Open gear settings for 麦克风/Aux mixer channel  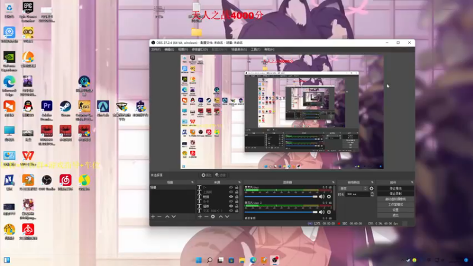(x=329, y=197)
